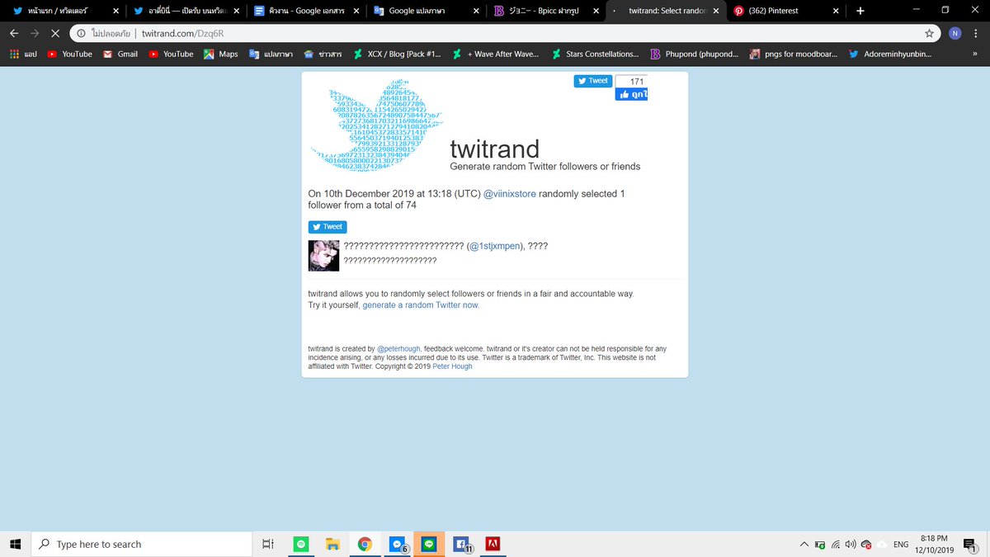Open Messenger from the taskbar
The width and height of the screenshot is (990, 557).
pyautogui.click(x=398, y=544)
